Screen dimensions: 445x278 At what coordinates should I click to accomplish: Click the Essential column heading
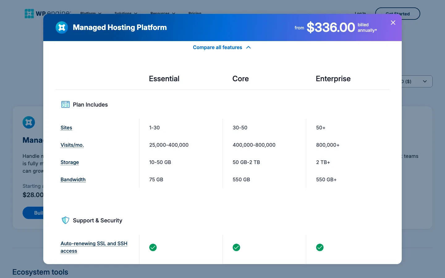[x=164, y=79]
